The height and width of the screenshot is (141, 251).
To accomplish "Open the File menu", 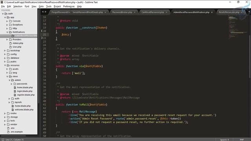I will coord(3,6).
